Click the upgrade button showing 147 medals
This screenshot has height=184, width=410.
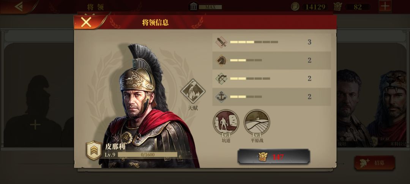pos(274,157)
